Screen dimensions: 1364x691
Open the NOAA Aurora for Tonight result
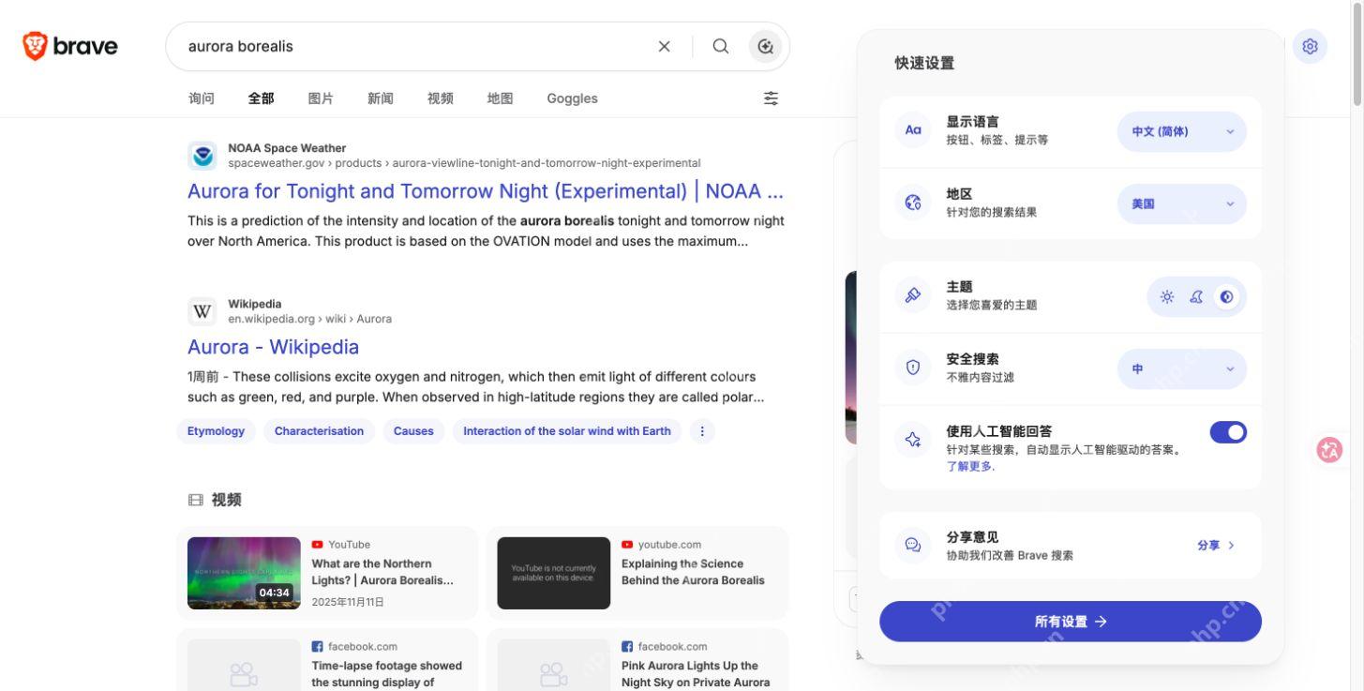(x=486, y=191)
